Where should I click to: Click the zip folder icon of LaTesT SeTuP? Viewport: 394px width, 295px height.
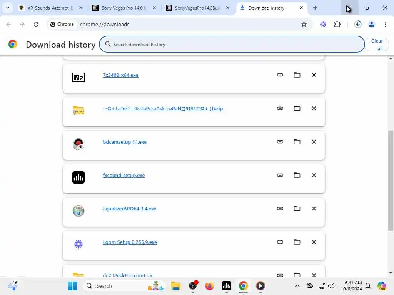coord(78,110)
